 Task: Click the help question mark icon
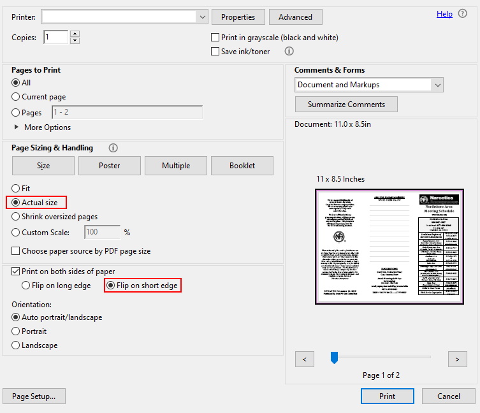(463, 13)
